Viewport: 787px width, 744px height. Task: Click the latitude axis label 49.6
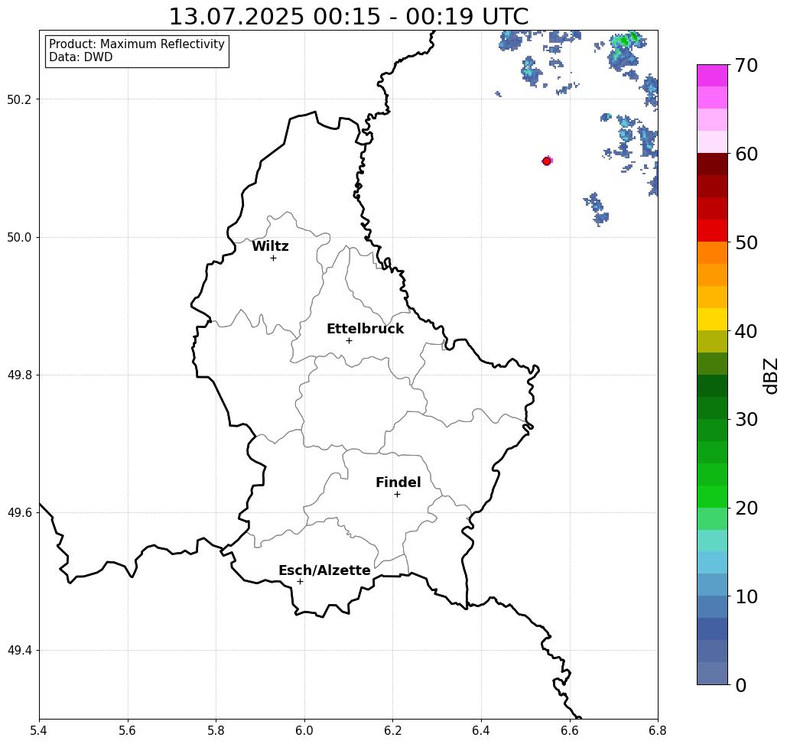[x=19, y=513]
